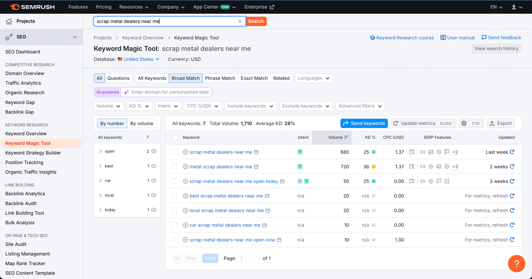The width and height of the screenshot is (532, 279).
Task: Click the orange KD dot for metal scrap dealers near me
Action: 374,167
